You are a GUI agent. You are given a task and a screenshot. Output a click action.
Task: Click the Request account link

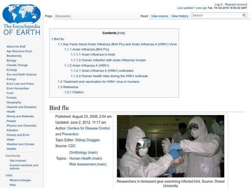tap(236, 5)
